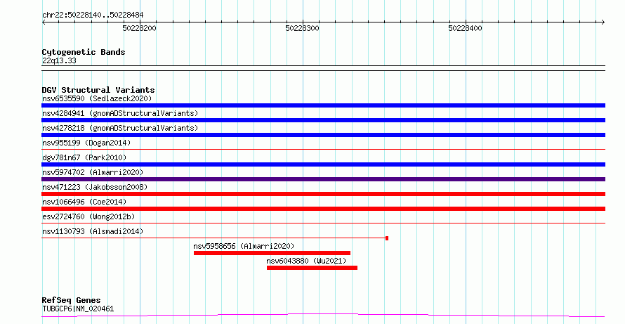The height and width of the screenshot is (324, 625).
Task: Click the small red end block of nsv1130793
Action: [387, 238]
